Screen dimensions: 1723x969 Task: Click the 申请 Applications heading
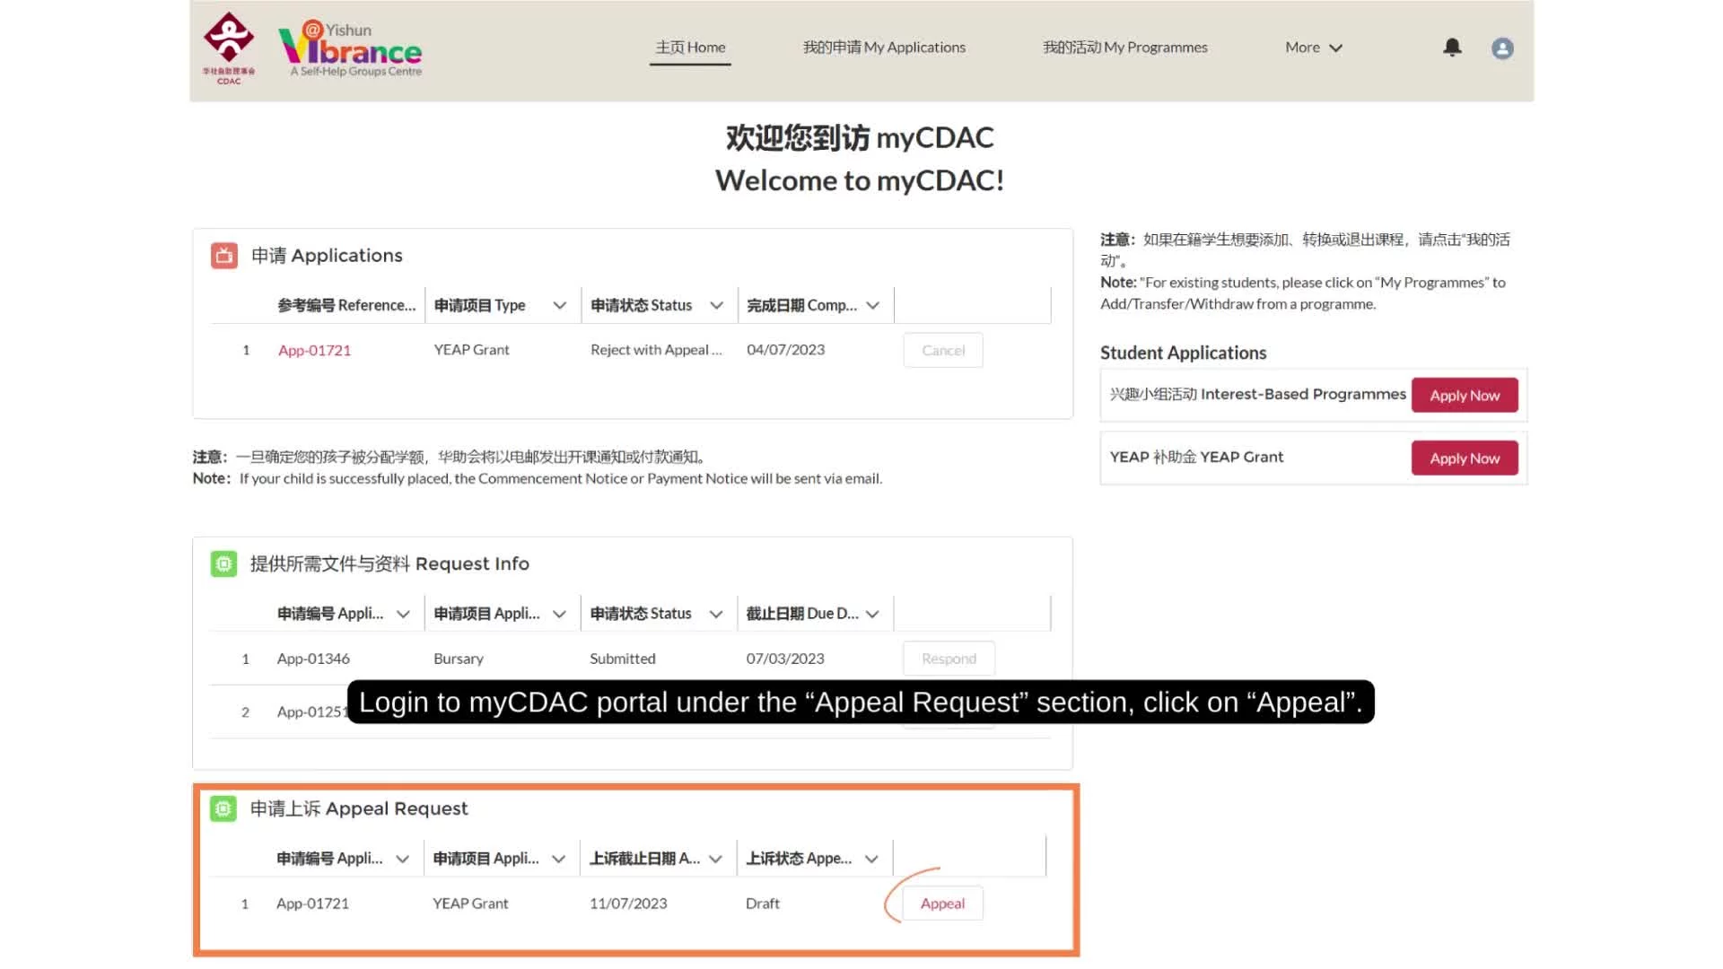[x=327, y=256]
